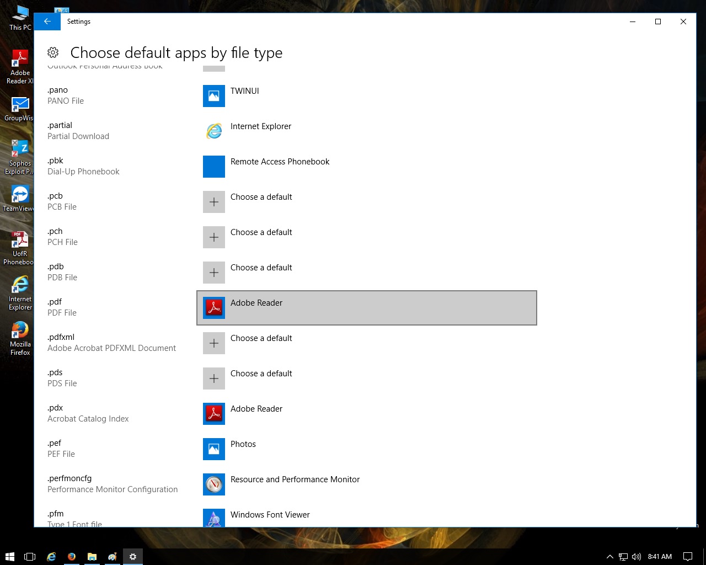Click the Settings taskbar button
Image resolution: width=706 pixels, height=565 pixels.
click(133, 557)
